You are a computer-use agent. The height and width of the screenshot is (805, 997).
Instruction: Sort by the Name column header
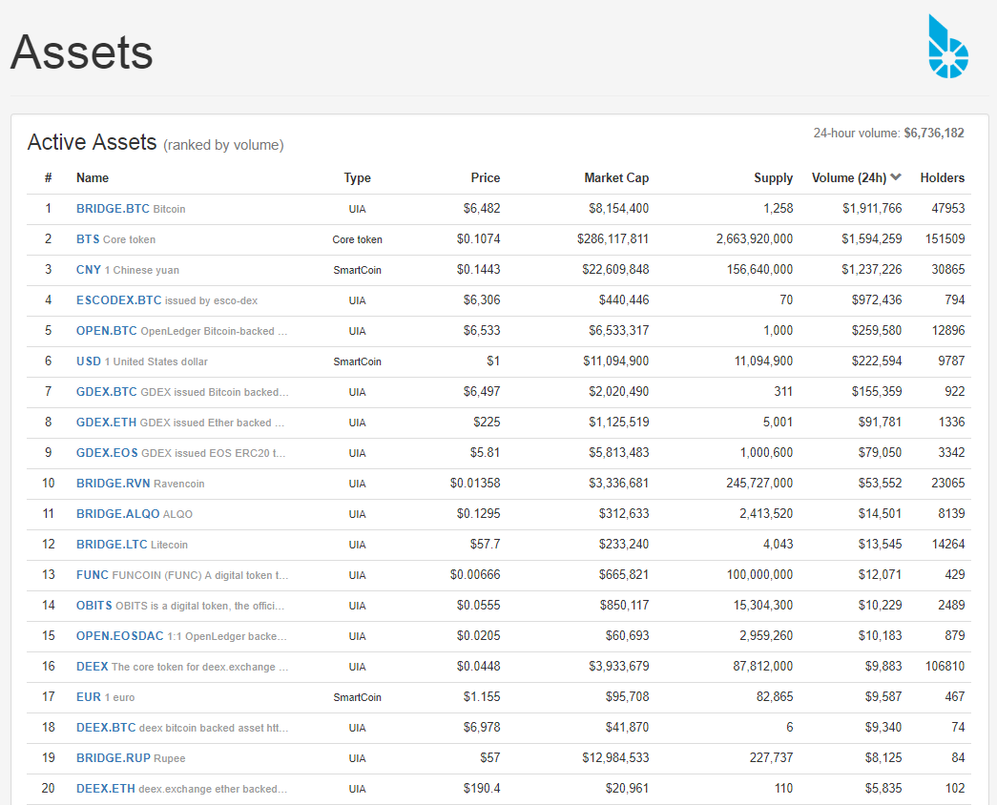click(x=93, y=178)
